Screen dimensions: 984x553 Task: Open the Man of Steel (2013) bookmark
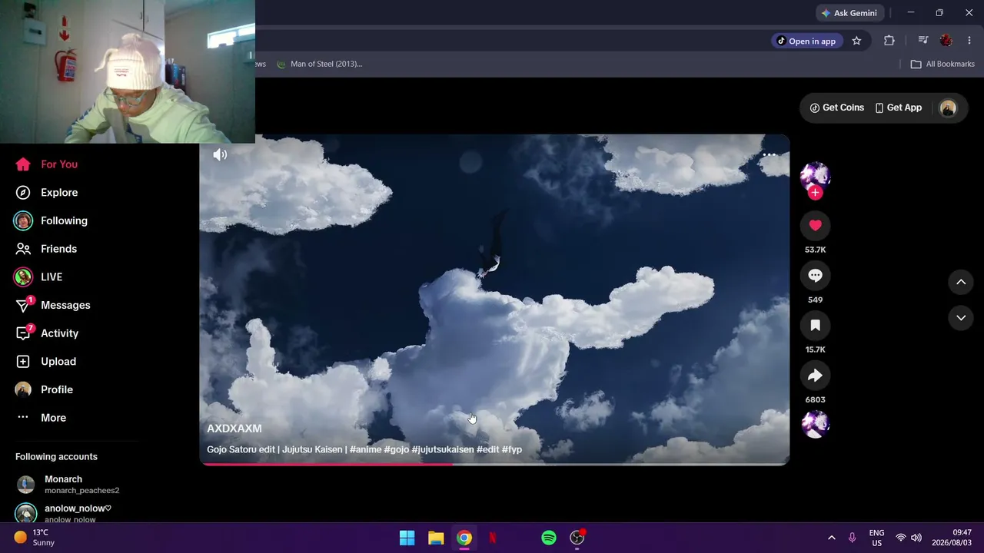click(x=319, y=64)
